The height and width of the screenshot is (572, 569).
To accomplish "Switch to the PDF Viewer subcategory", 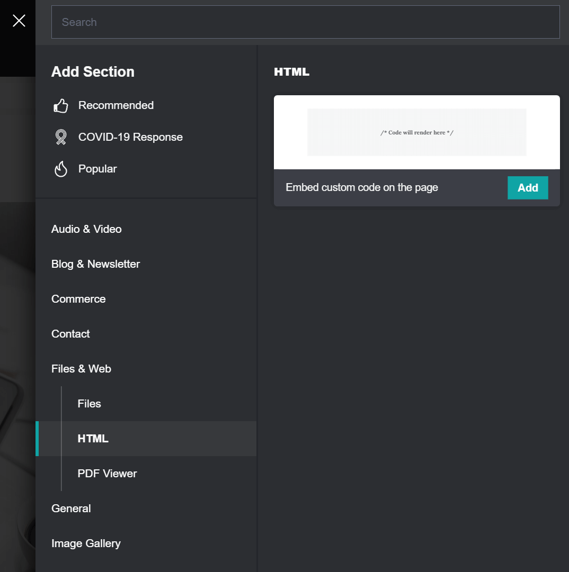I will [107, 474].
